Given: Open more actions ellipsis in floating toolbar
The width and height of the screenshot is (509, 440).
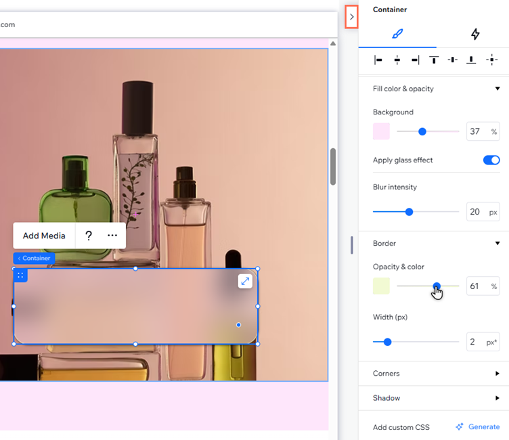Looking at the screenshot, I should 112,236.
